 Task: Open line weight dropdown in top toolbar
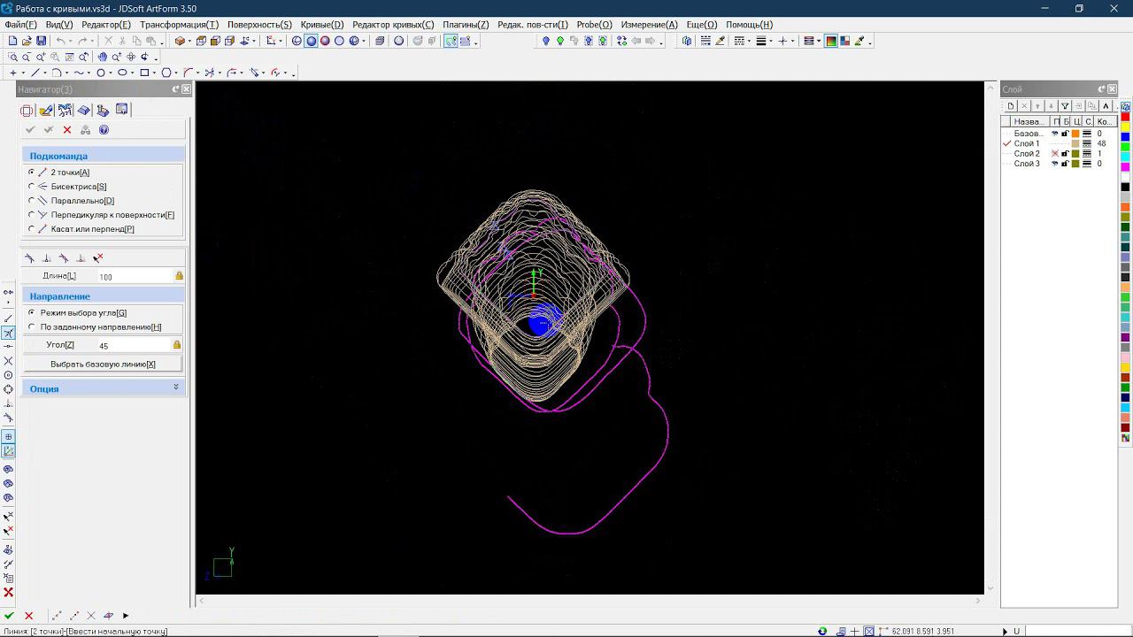point(771,42)
